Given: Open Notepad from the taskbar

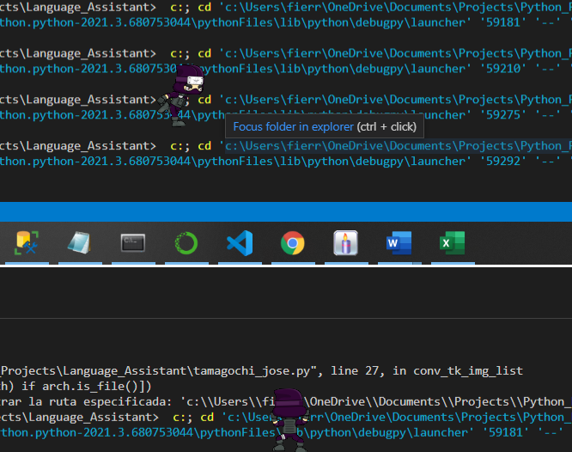Looking at the screenshot, I should coord(80,243).
